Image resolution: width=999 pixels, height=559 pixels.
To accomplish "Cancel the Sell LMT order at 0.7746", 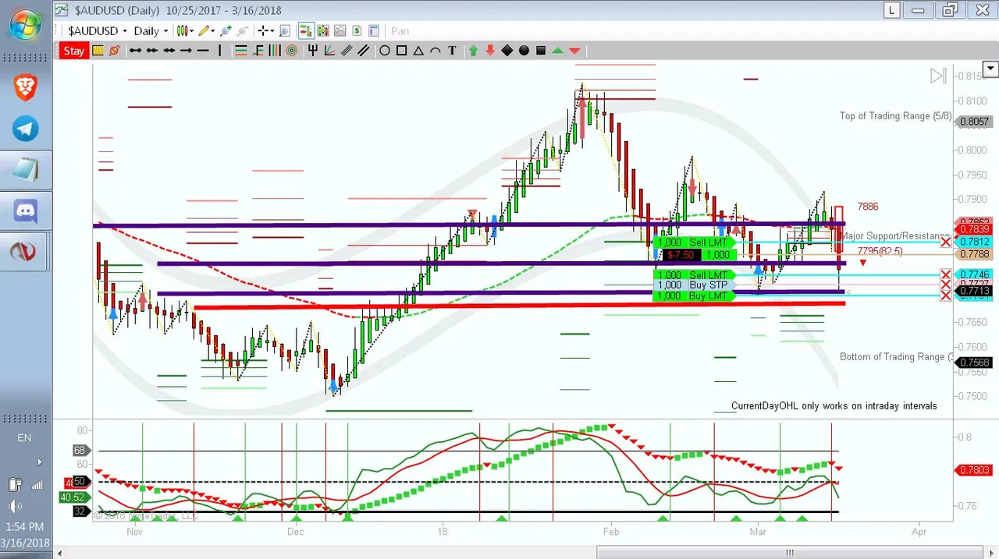I will tap(946, 274).
